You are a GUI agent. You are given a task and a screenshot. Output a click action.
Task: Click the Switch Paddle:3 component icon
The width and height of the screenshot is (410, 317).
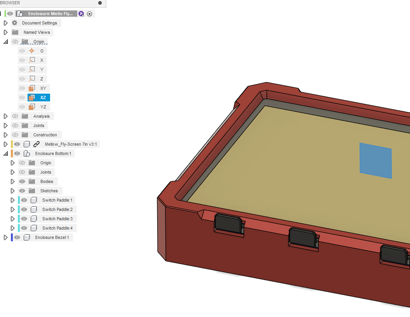tap(34, 219)
